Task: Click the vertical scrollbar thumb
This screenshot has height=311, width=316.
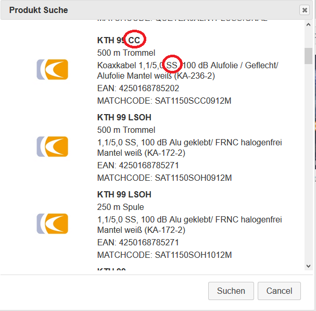Action: 308,56
